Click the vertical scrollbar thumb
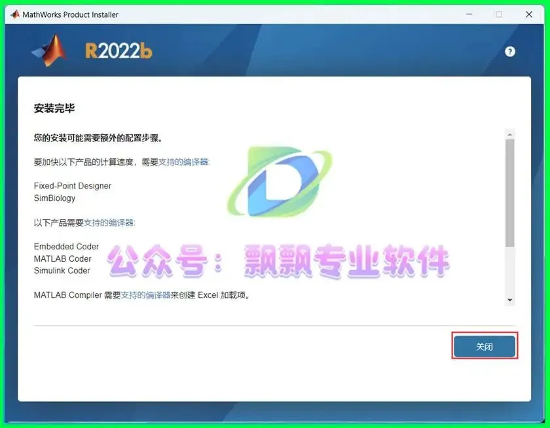The image size is (550, 428). [510, 193]
